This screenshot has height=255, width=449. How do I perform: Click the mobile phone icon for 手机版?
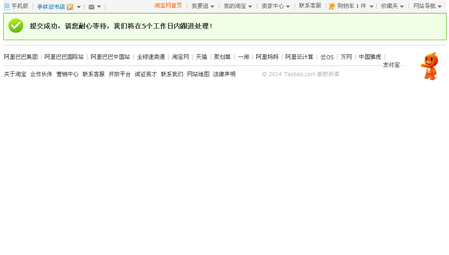point(7,7)
